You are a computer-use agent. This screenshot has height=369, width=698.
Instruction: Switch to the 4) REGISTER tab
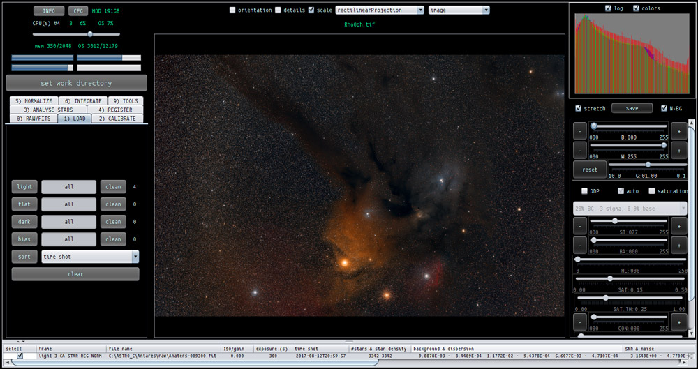pyautogui.click(x=115, y=110)
